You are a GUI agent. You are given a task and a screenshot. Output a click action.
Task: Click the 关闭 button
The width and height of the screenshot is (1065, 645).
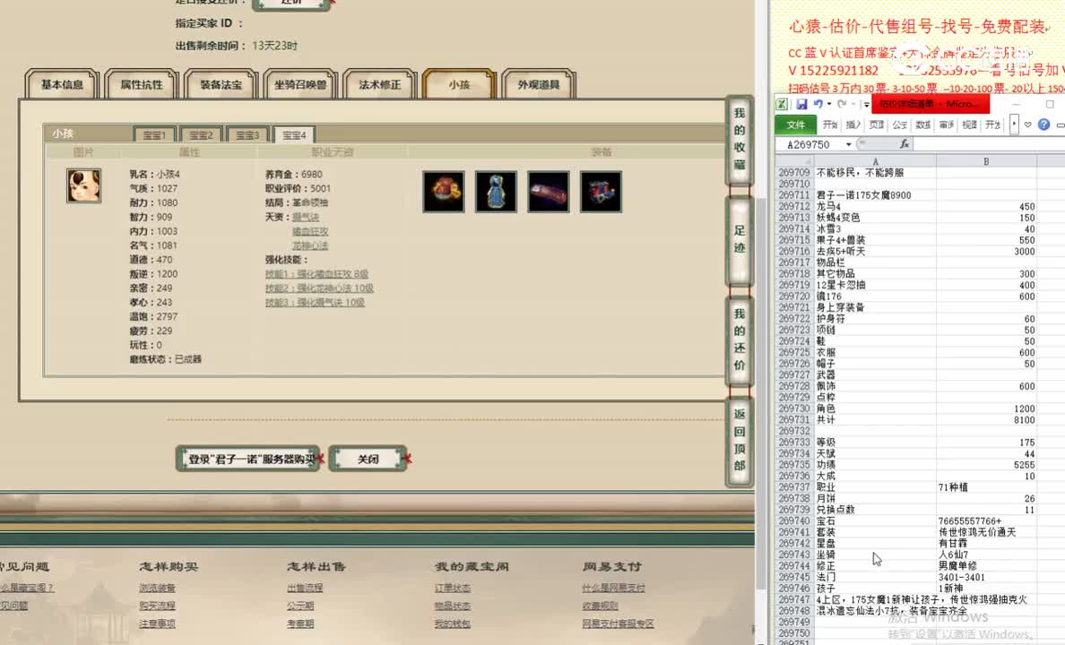pos(368,459)
